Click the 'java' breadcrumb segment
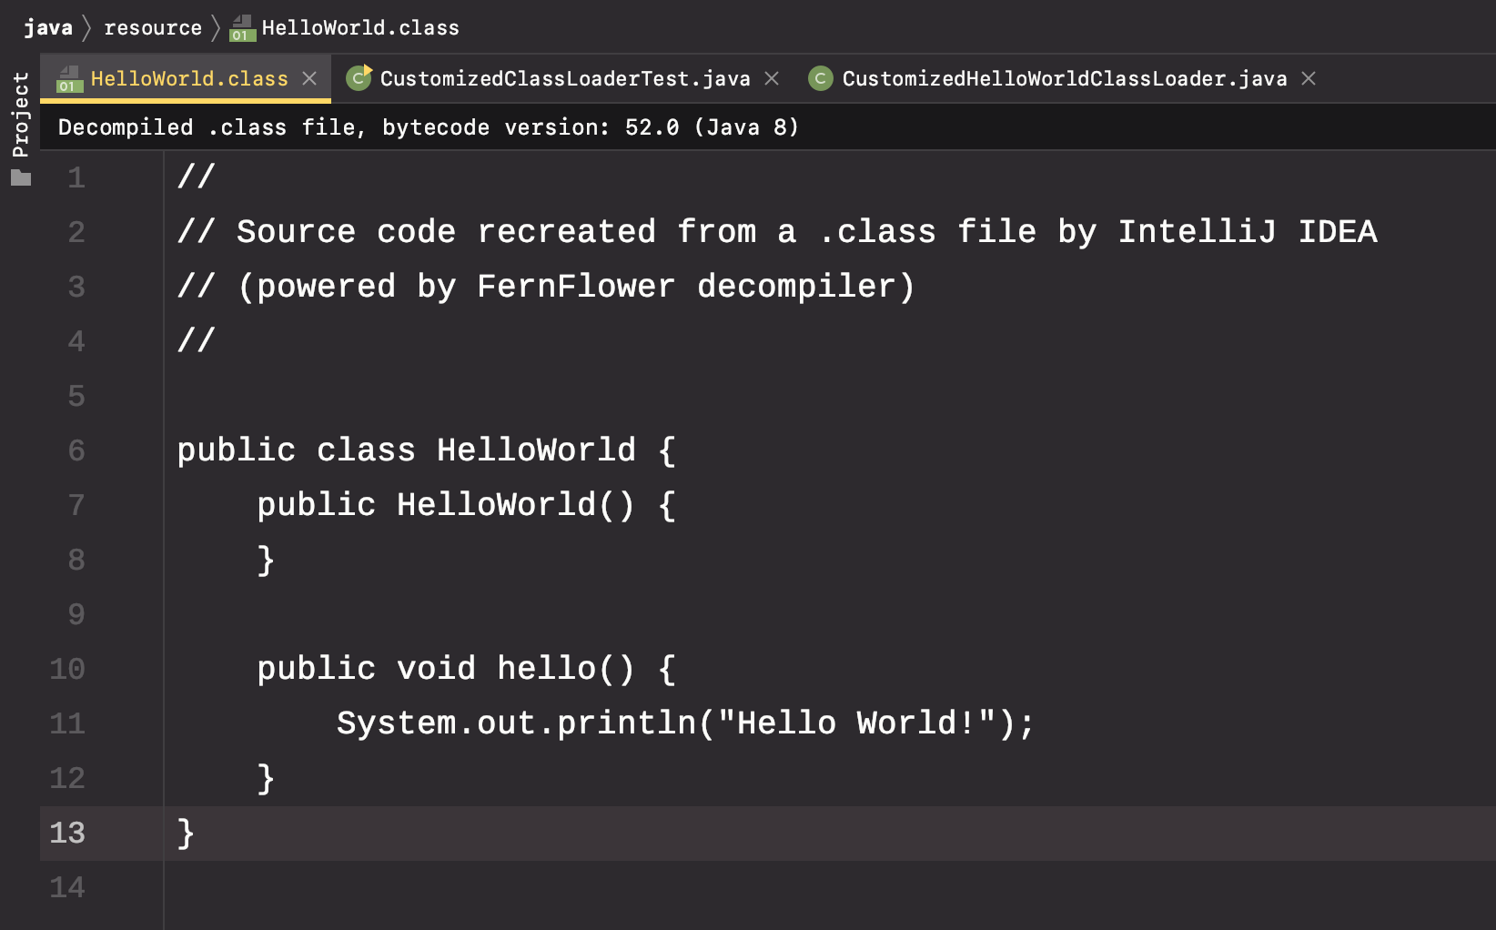 (48, 28)
